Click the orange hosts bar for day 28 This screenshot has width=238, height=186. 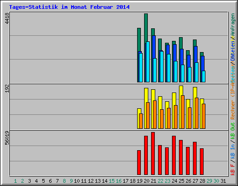204,116
